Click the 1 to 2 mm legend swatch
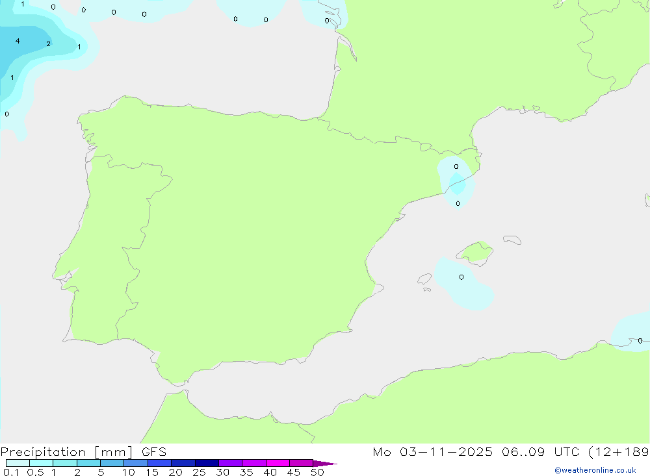The height and width of the screenshot is (476, 650). click(64, 463)
